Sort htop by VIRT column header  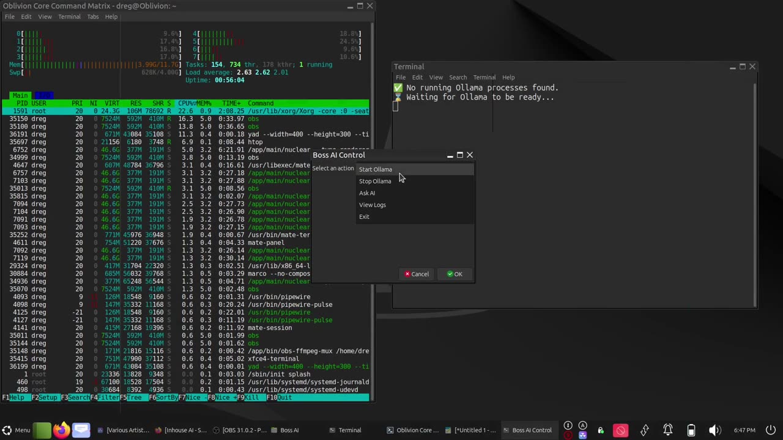112,103
